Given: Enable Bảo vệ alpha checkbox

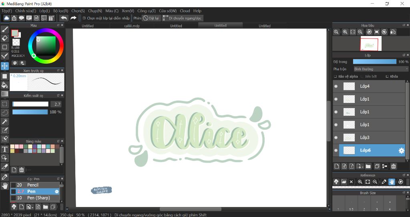Looking at the screenshot, I should [336, 76].
